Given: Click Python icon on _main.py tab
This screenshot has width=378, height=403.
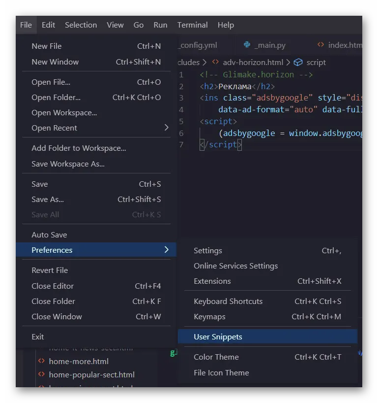Looking at the screenshot, I should (247, 45).
